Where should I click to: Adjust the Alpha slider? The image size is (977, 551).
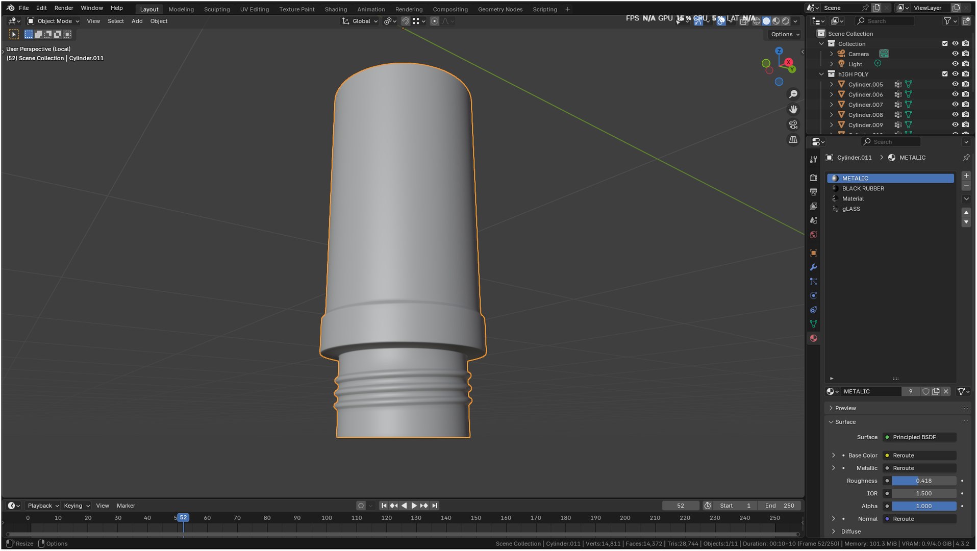(924, 507)
